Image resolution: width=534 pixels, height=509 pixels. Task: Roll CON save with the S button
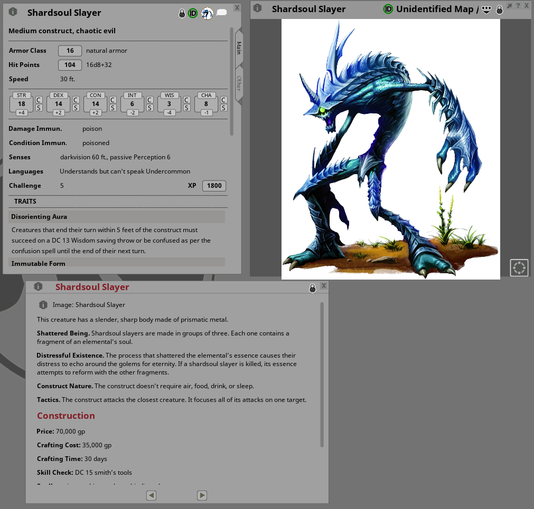coord(113,108)
